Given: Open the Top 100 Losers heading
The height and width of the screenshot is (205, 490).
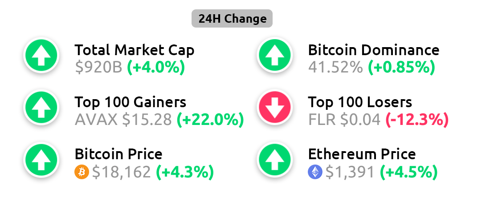Looking at the screenshot, I should (x=360, y=102).
